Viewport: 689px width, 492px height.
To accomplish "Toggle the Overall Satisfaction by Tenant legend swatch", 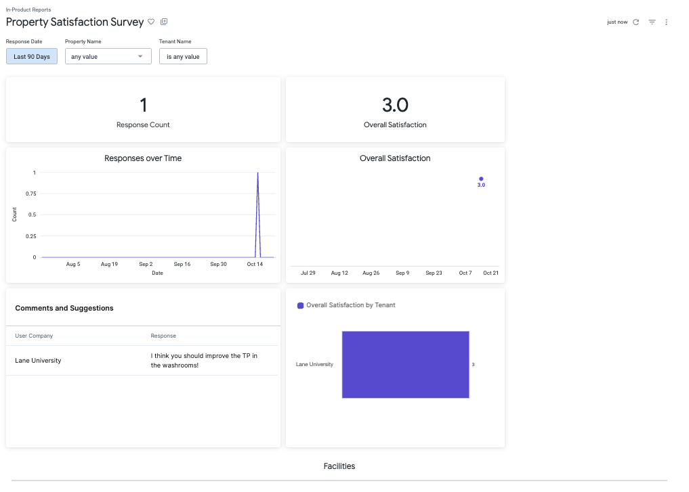I will [300, 306].
